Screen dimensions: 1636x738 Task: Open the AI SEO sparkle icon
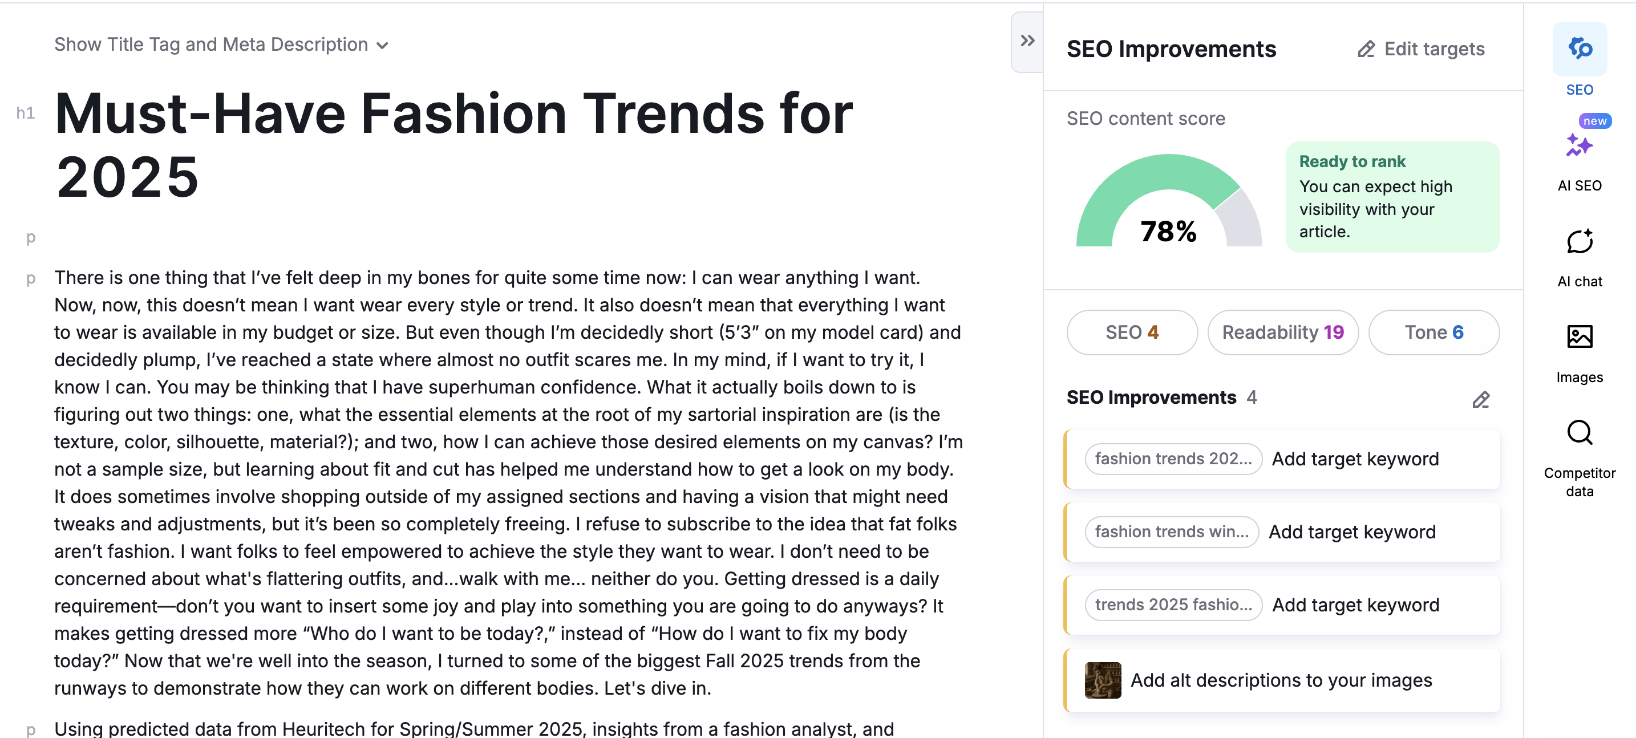click(1579, 145)
